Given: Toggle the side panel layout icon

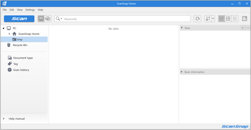Looking at the screenshot, I should tap(244, 19).
